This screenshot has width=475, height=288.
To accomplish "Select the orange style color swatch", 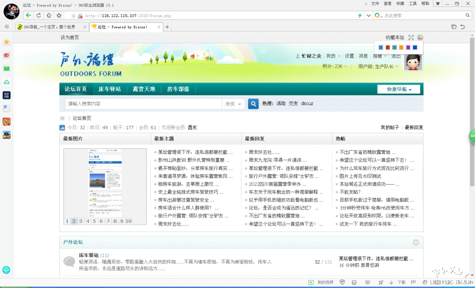I will pos(401,48).
